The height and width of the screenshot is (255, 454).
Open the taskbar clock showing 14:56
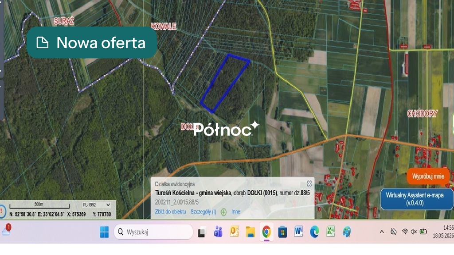pyautogui.click(x=443, y=232)
